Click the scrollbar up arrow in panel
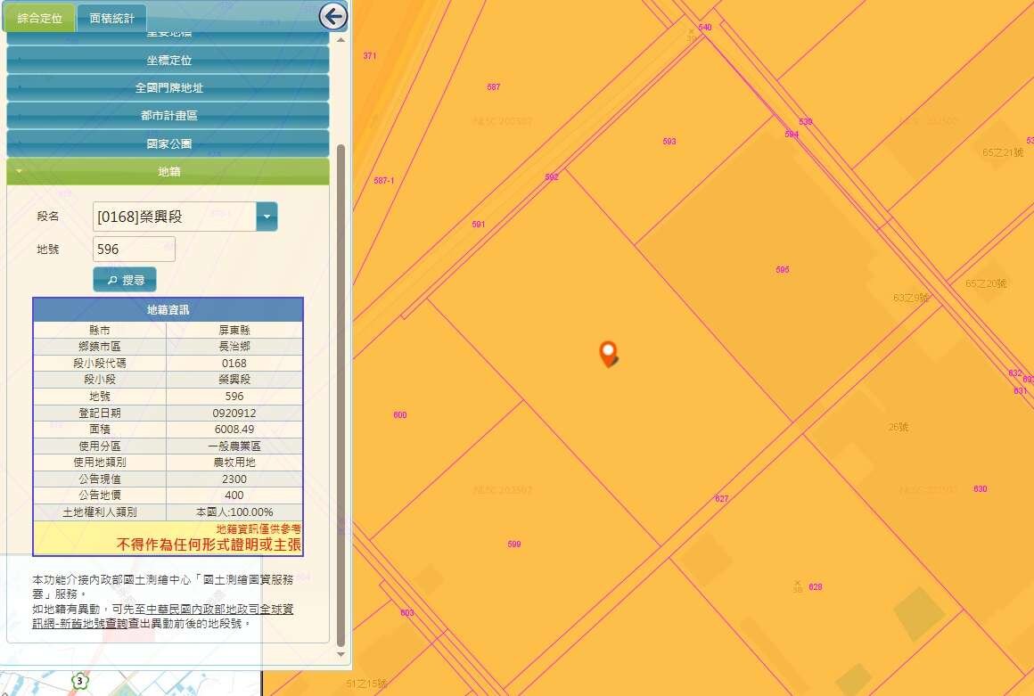Viewport: 1034px width, 696px height. [340, 41]
